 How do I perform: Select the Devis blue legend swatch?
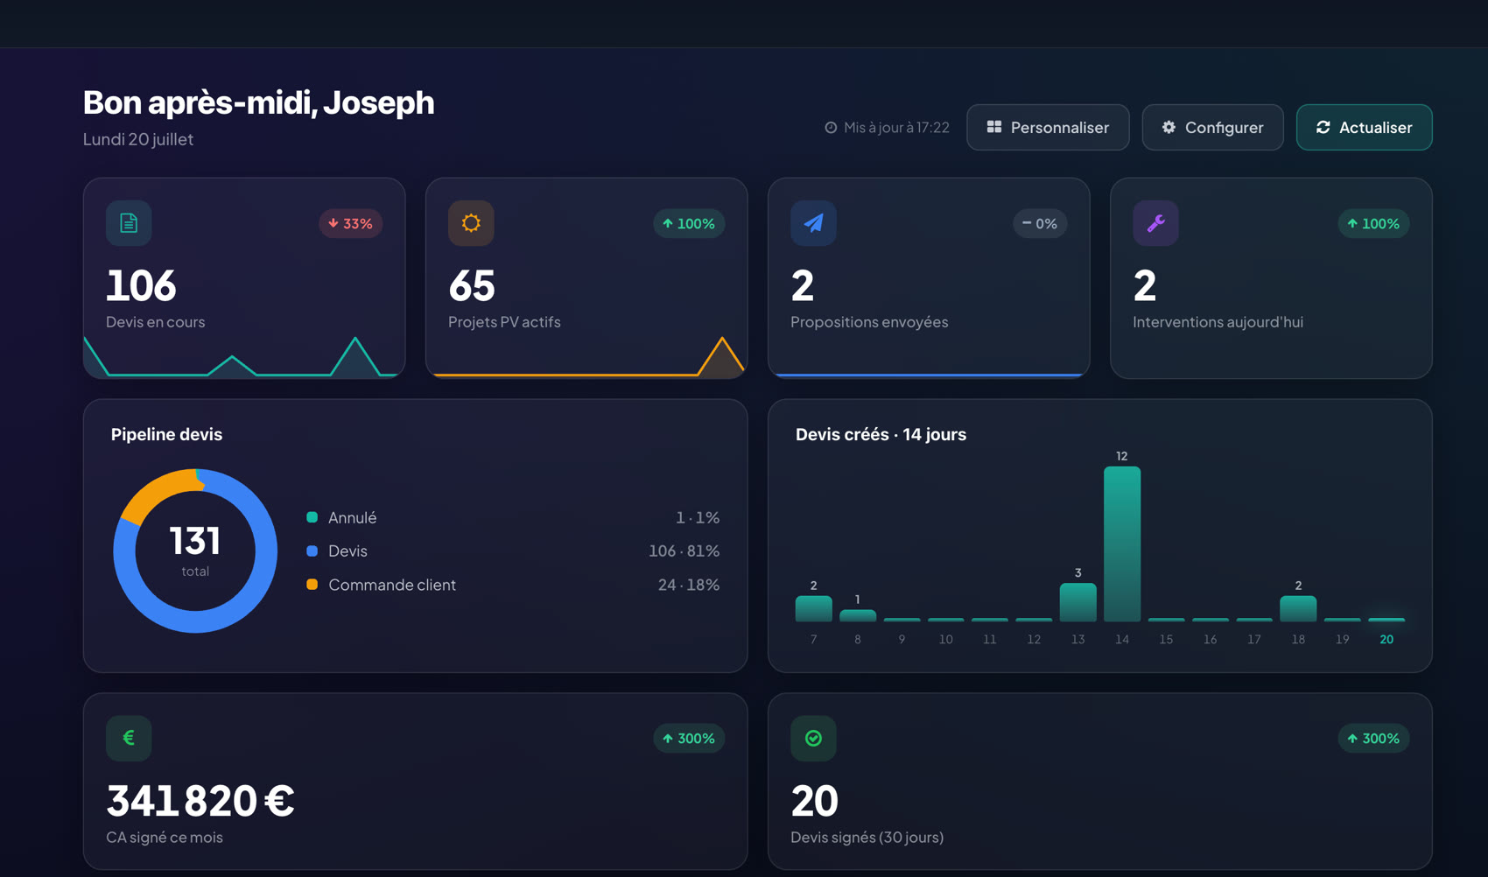312,551
